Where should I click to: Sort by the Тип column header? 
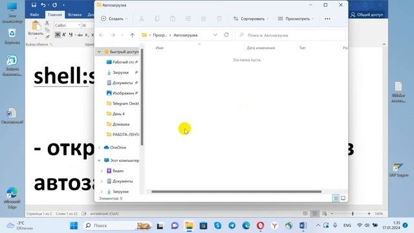point(302,48)
